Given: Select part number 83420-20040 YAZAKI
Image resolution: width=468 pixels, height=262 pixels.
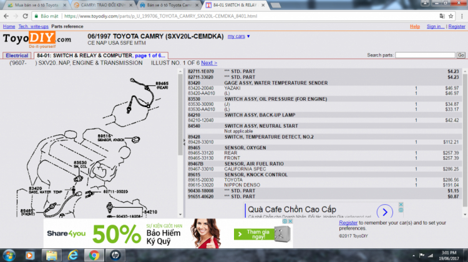Looking at the screenshot, I should point(323,88).
